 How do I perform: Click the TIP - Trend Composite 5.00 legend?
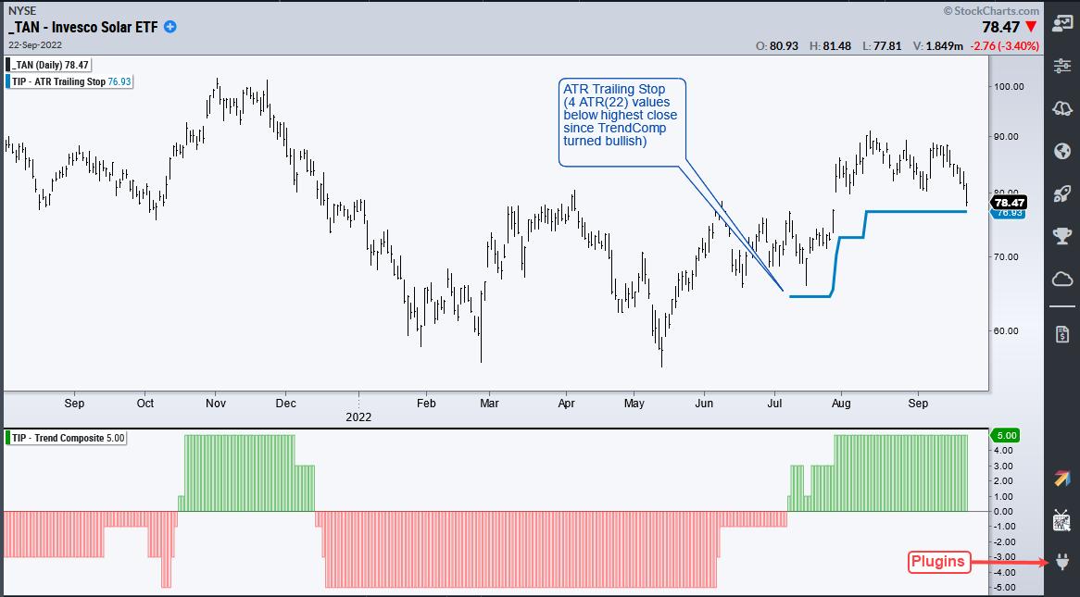(x=66, y=437)
